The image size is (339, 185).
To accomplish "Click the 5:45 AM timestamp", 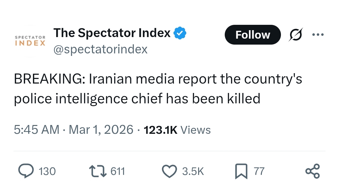I will coord(36,130).
